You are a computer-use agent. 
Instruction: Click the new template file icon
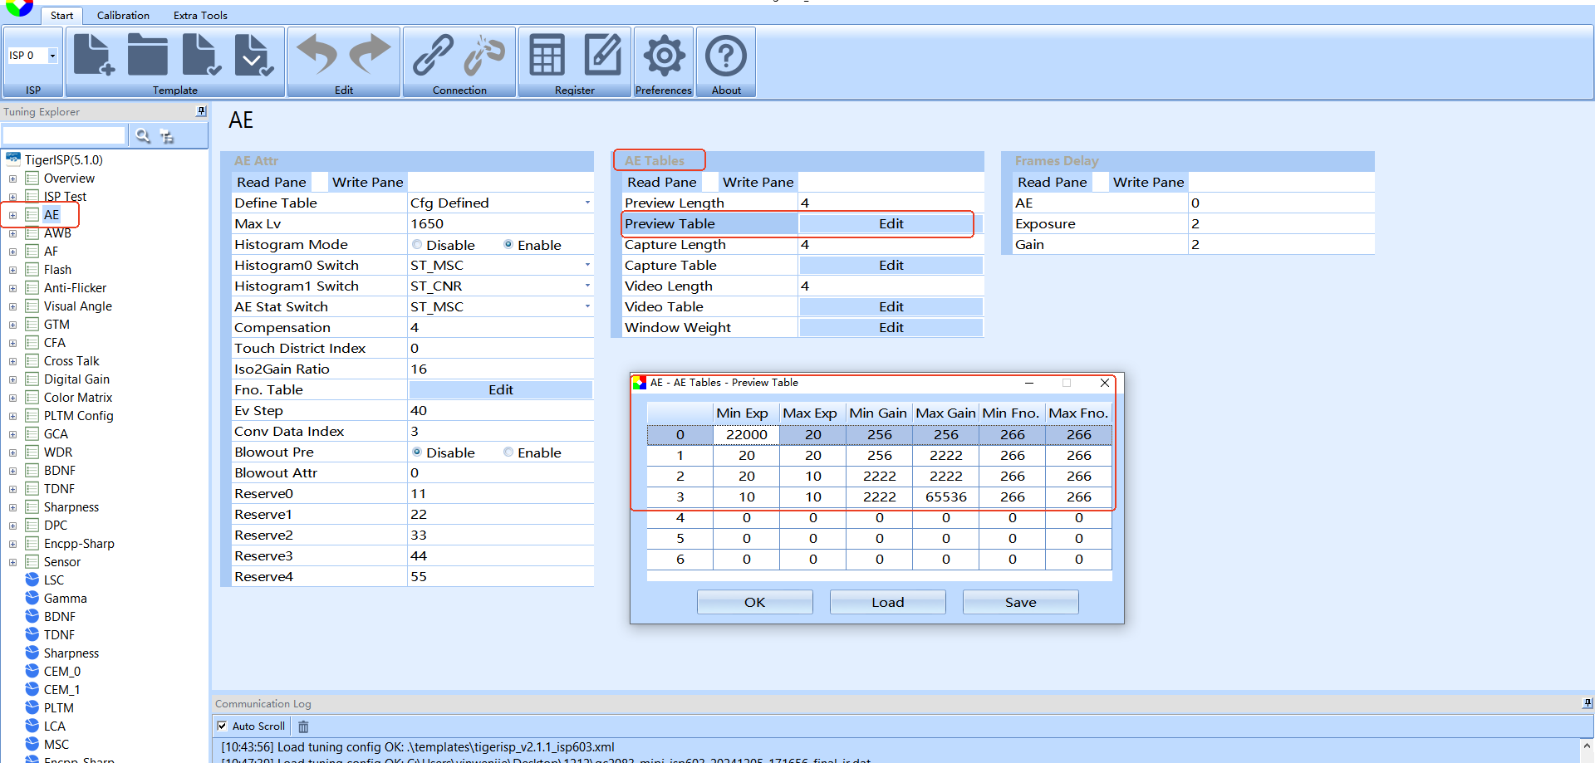94,55
